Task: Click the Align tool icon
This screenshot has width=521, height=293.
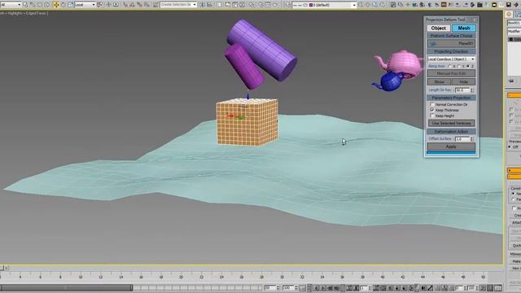Action: (x=210, y=5)
